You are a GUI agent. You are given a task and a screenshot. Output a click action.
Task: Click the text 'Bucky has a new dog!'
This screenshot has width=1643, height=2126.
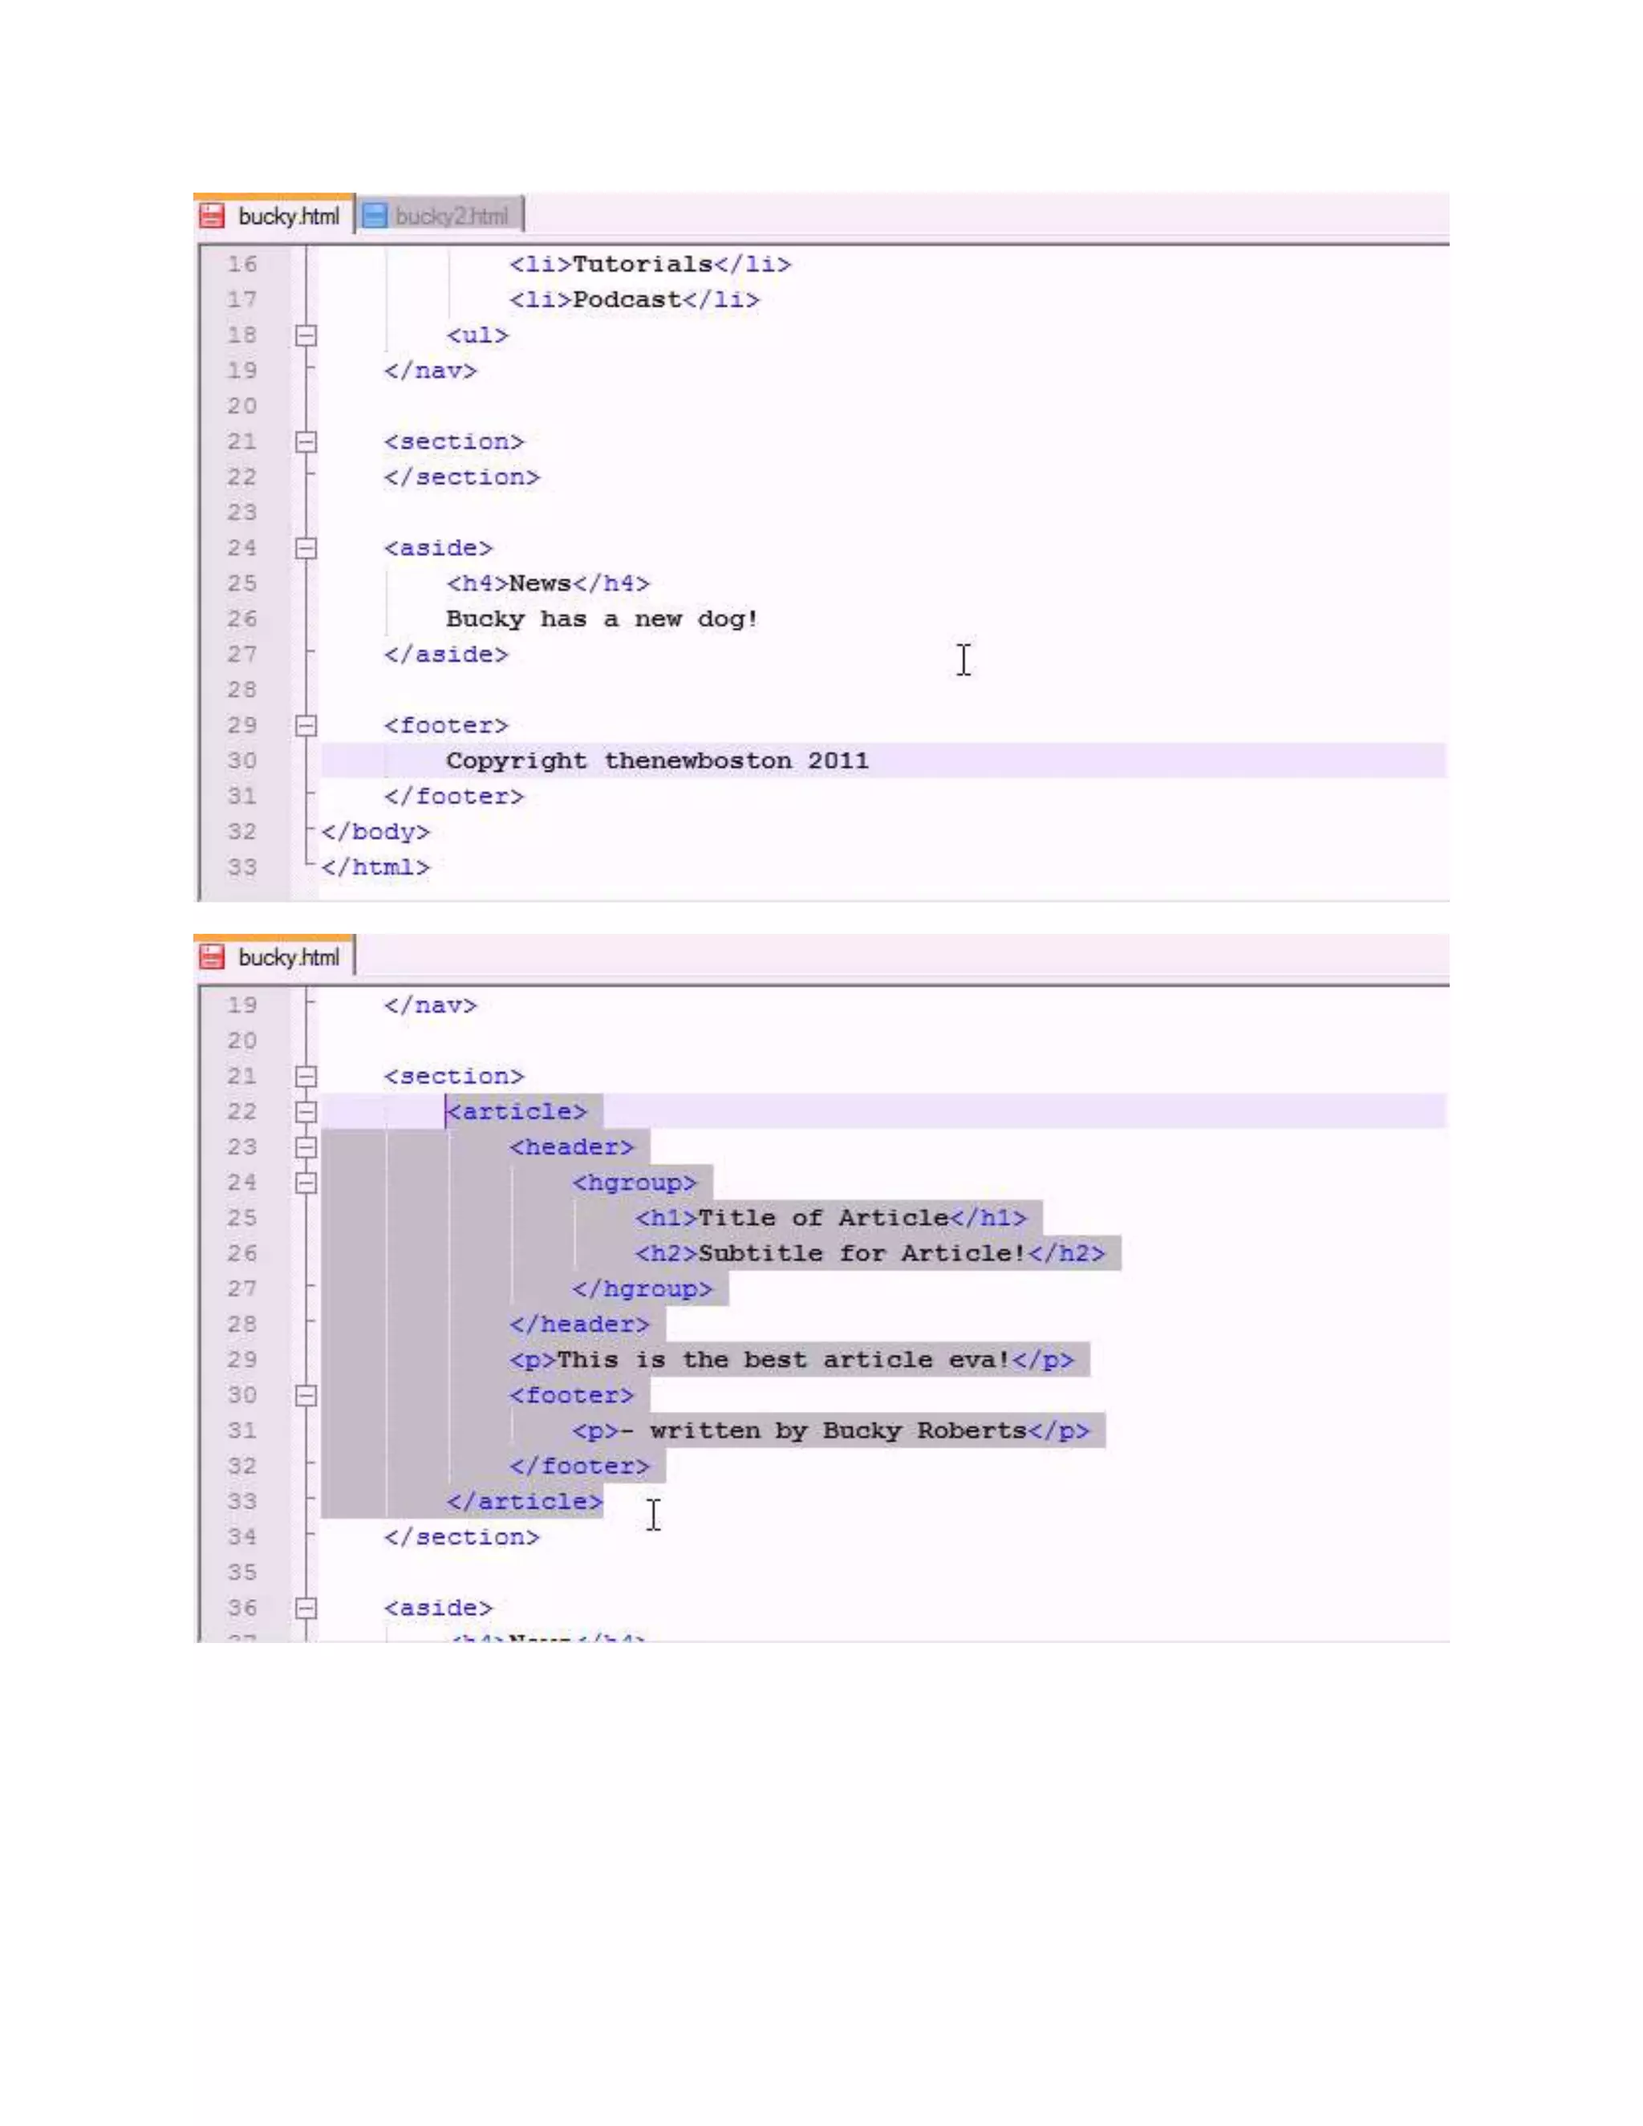point(602,619)
